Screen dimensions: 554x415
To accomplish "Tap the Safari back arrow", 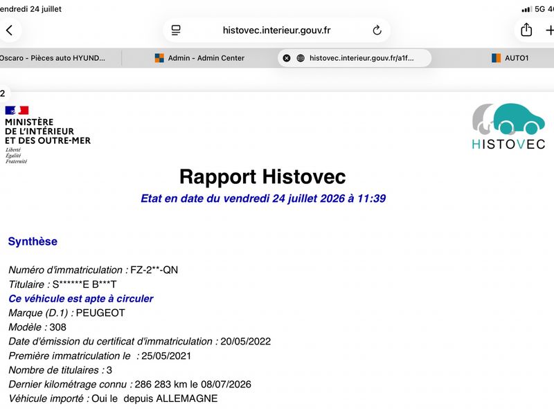I will coord(10,30).
